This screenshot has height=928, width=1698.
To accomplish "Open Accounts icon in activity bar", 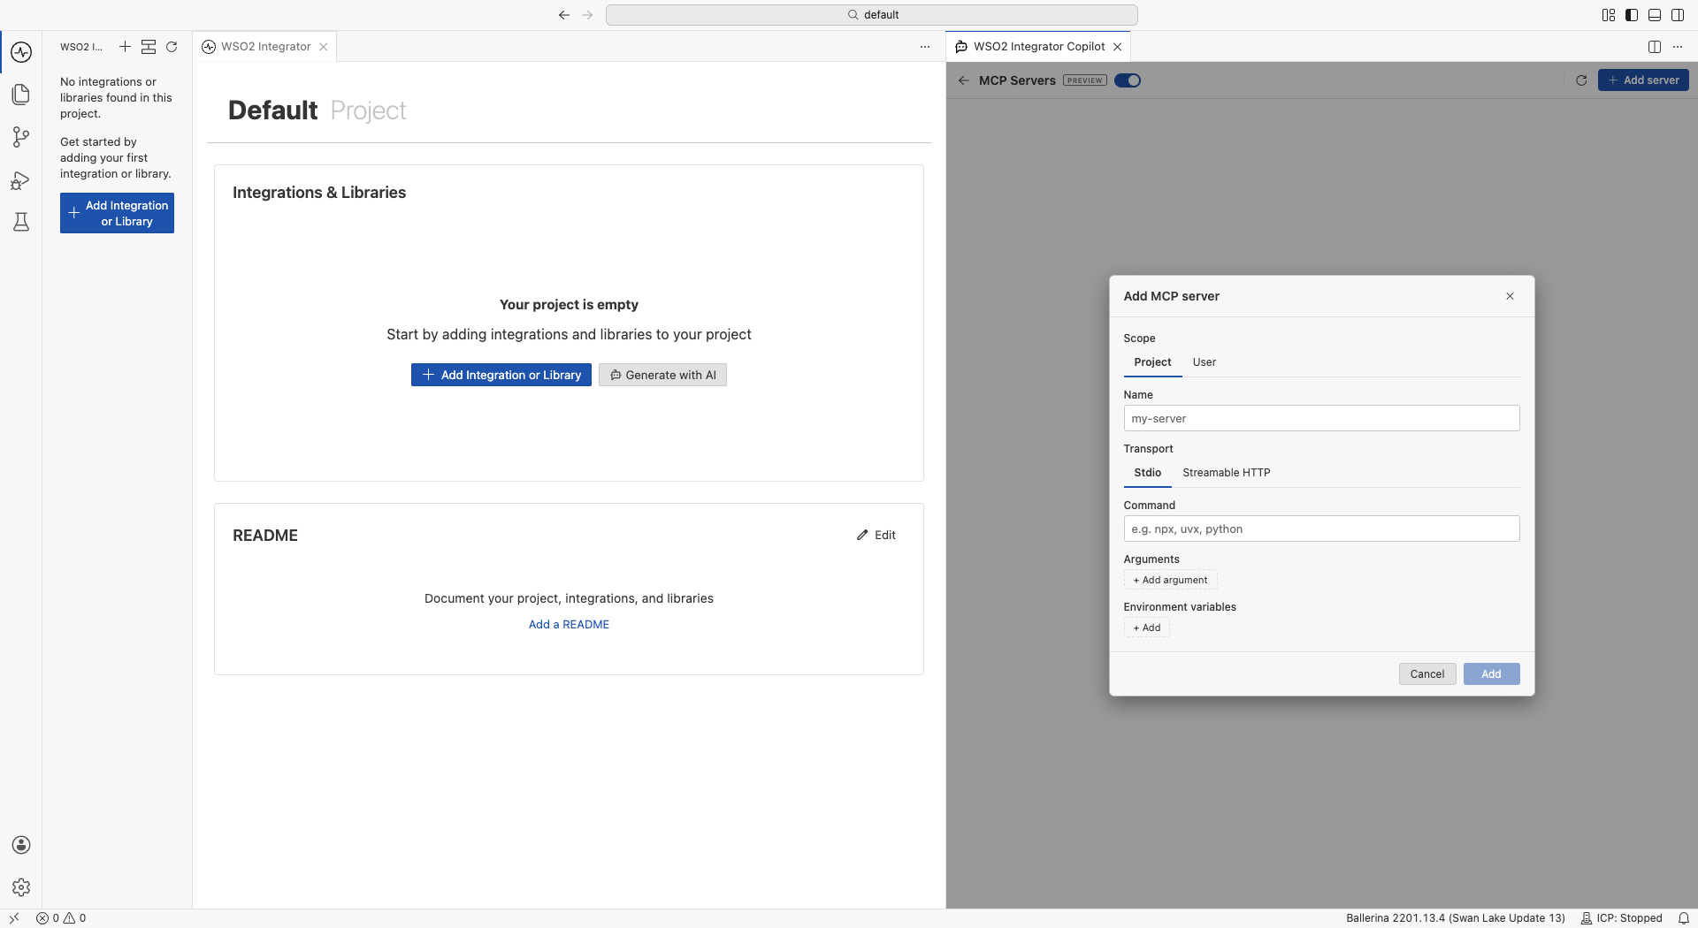I will coord(21,845).
